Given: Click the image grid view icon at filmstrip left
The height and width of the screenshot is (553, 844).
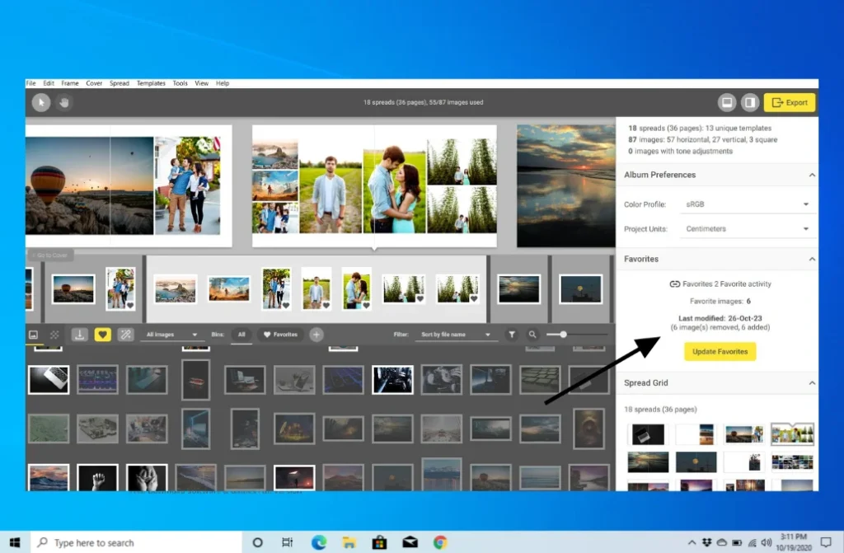Looking at the screenshot, I should 33,335.
